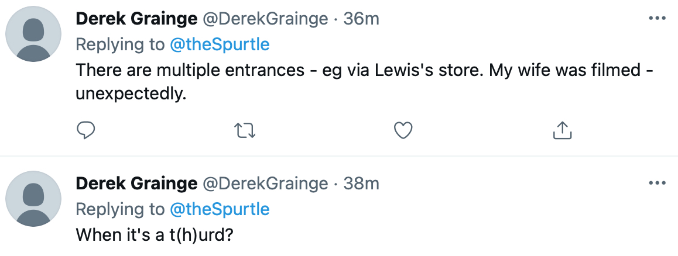Reply to the Lewis's store entrances tweet
678x256 pixels.
[86, 131]
